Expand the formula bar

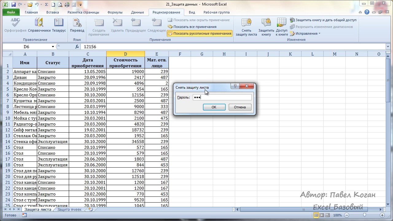pyautogui.click(x=388, y=47)
